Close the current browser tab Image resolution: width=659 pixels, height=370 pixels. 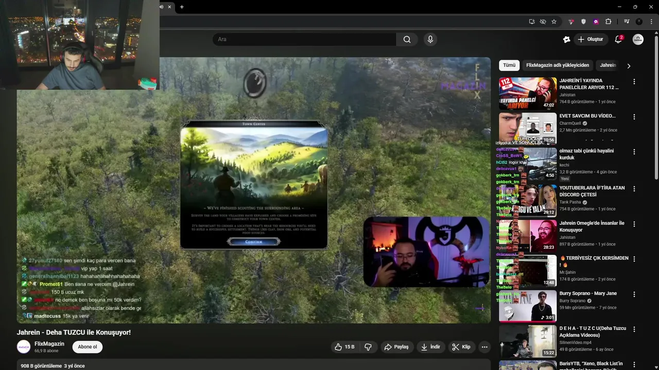[x=169, y=7]
